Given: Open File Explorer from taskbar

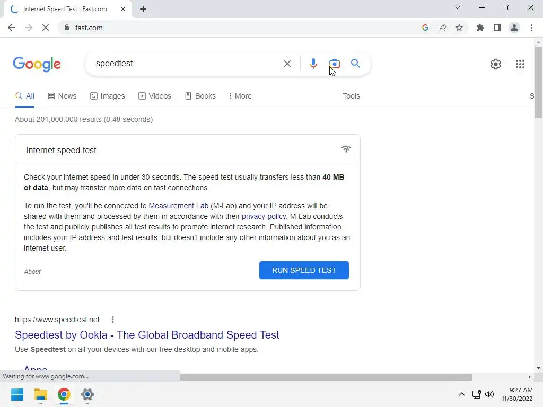Looking at the screenshot, I should tap(40, 394).
